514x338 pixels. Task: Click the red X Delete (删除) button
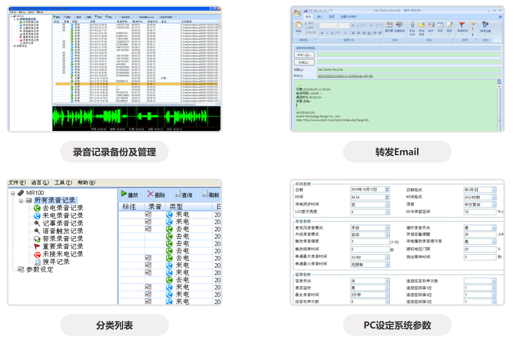click(156, 194)
